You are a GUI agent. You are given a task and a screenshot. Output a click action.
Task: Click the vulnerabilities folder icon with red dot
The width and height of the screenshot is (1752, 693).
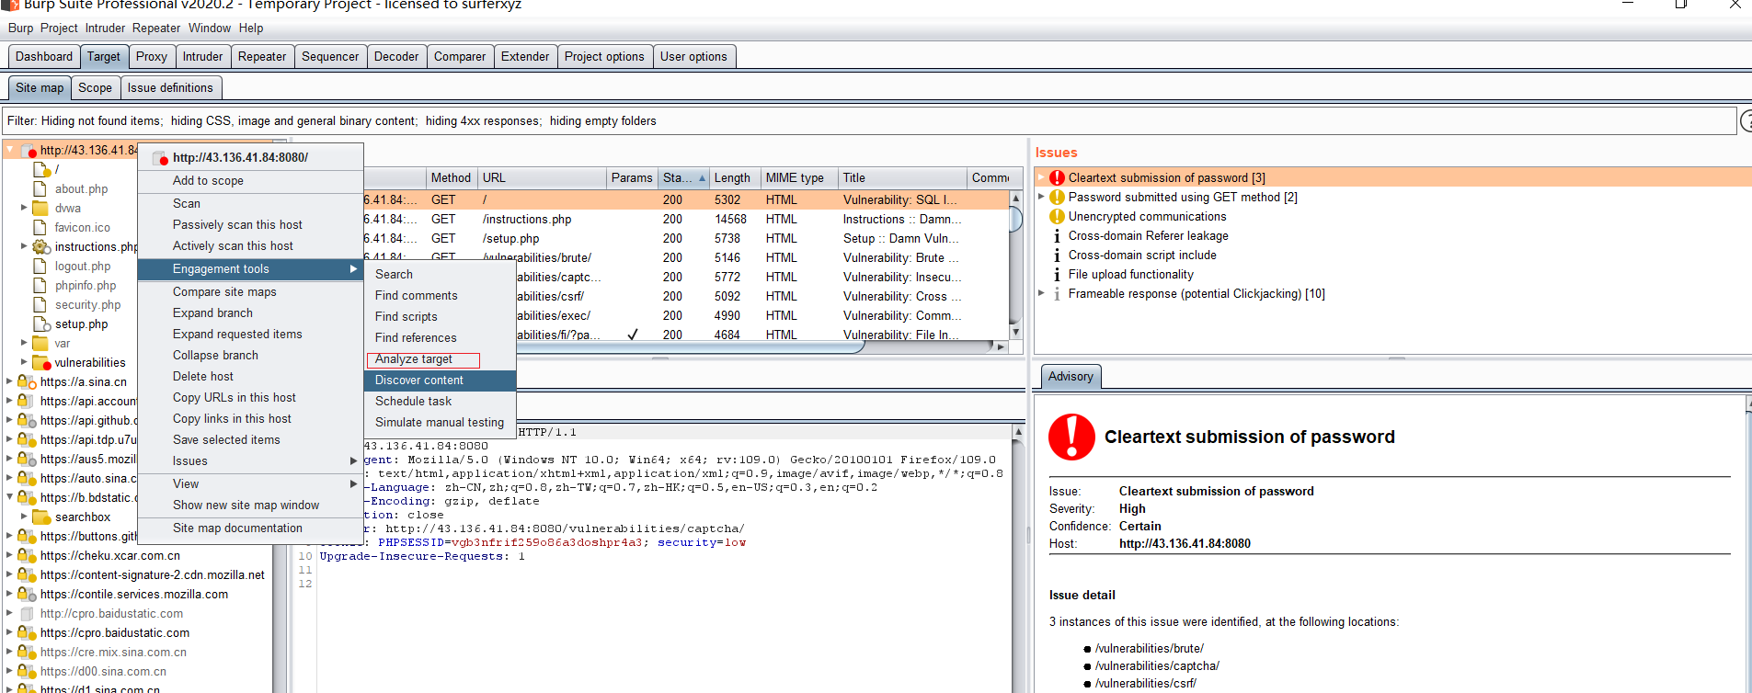[40, 362]
